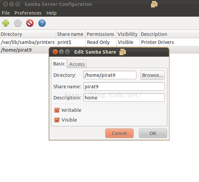199x182 pixels.
Task: Click the icon beside Edit Samba Share title
Action: [122, 52]
